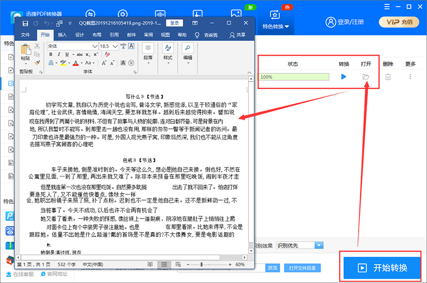Screen dimensions: 427x283
Task: Toggle superscript x² formatting
Action: [x=96, y=54]
